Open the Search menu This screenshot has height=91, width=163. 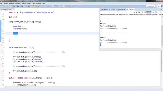24,3
